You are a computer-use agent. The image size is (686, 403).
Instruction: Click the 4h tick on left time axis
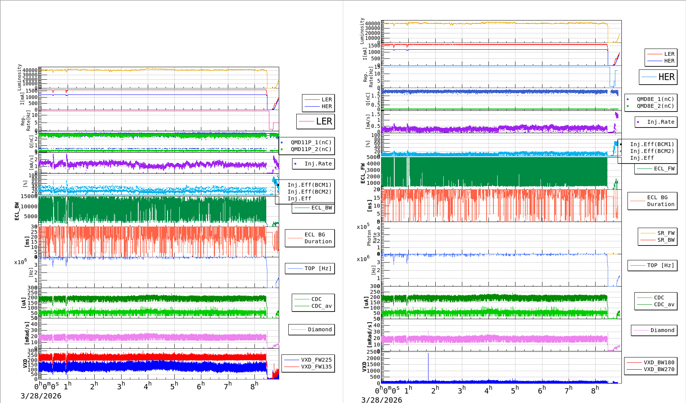pyautogui.click(x=147, y=386)
